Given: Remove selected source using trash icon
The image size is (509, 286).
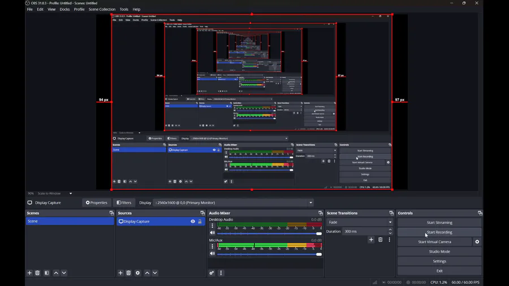Looking at the screenshot, I should 128,273.
